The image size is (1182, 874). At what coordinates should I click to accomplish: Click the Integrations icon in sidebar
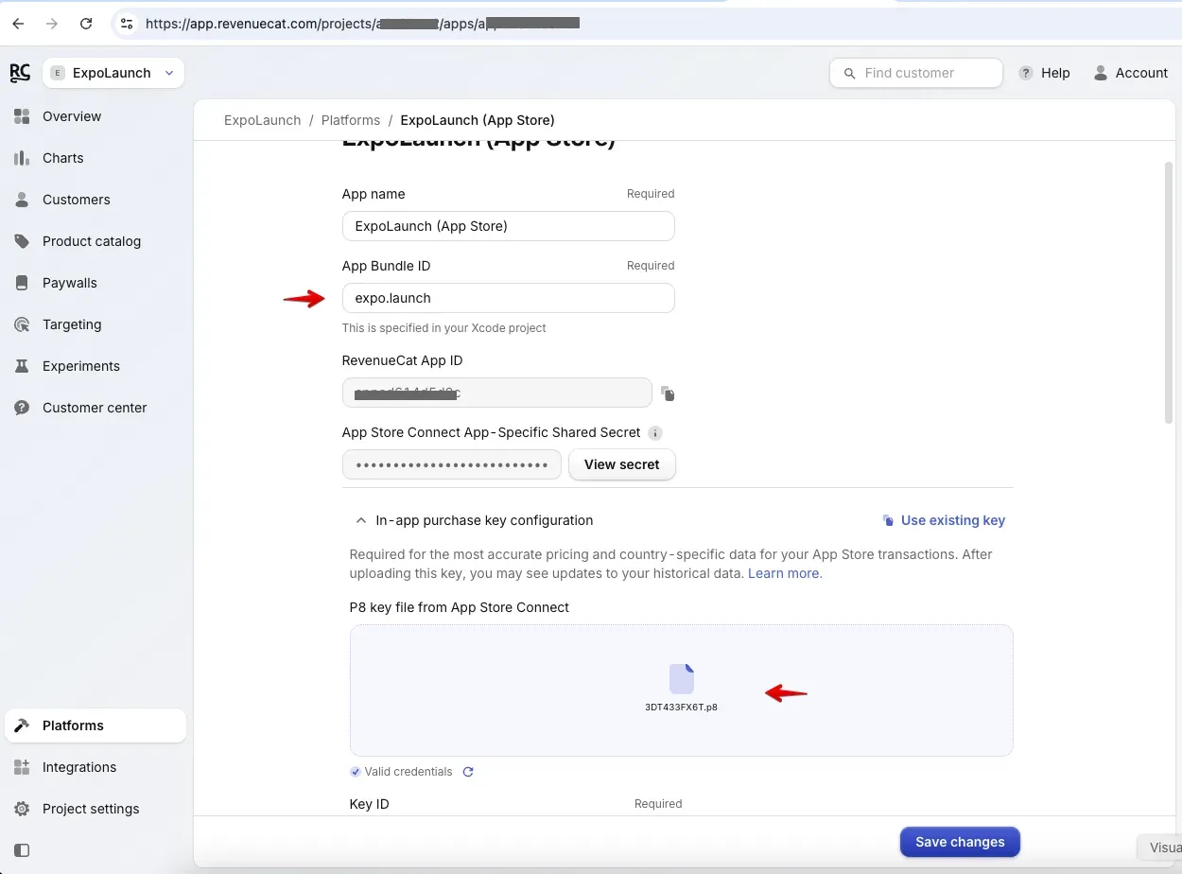pyautogui.click(x=22, y=767)
